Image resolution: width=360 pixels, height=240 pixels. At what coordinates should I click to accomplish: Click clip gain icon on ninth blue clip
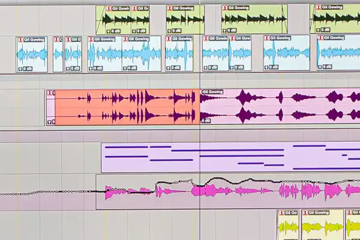point(266,67)
